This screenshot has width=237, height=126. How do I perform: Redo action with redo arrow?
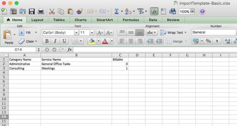tap(102, 11)
